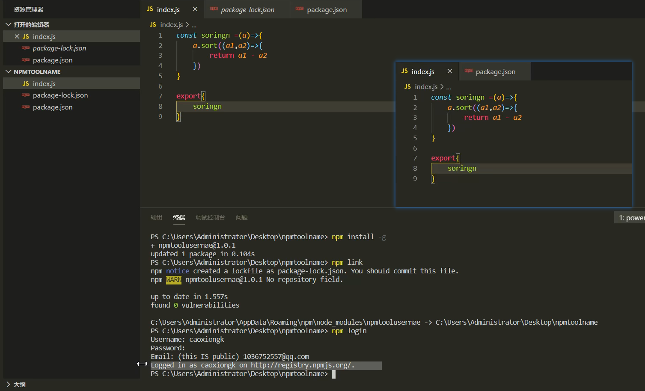Viewport: 645px width, 391px height.
Task: Open the terminal selector dropdown 1: power
Action: [630, 218]
